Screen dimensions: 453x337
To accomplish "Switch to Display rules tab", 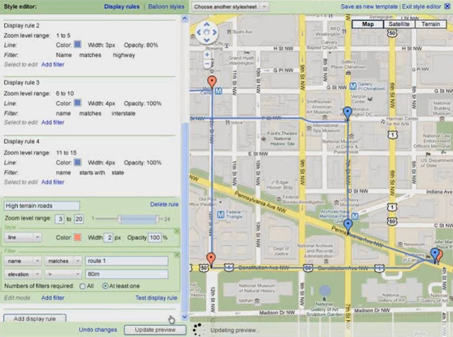I will (x=122, y=6).
